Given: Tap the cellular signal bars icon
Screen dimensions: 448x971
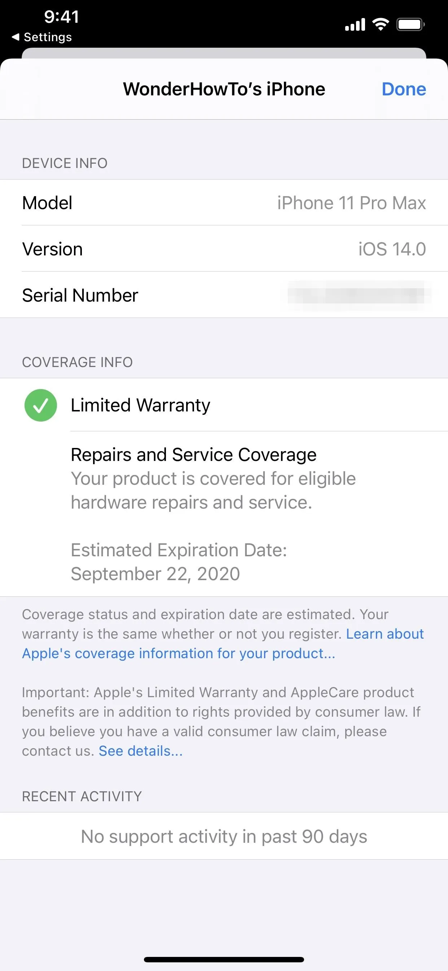Looking at the screenshot, I should tap(355, 25).
